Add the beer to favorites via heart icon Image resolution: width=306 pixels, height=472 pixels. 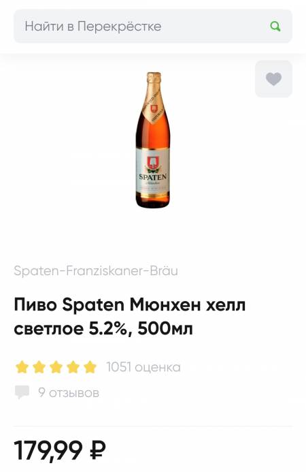(273, 79)
